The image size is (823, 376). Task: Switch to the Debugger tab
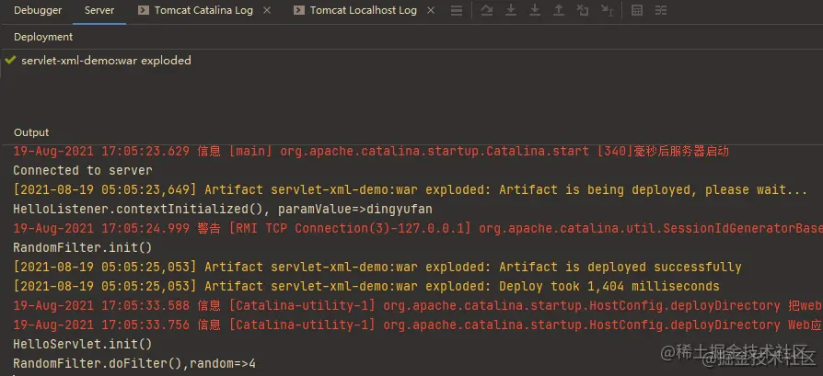pos(37,10)
